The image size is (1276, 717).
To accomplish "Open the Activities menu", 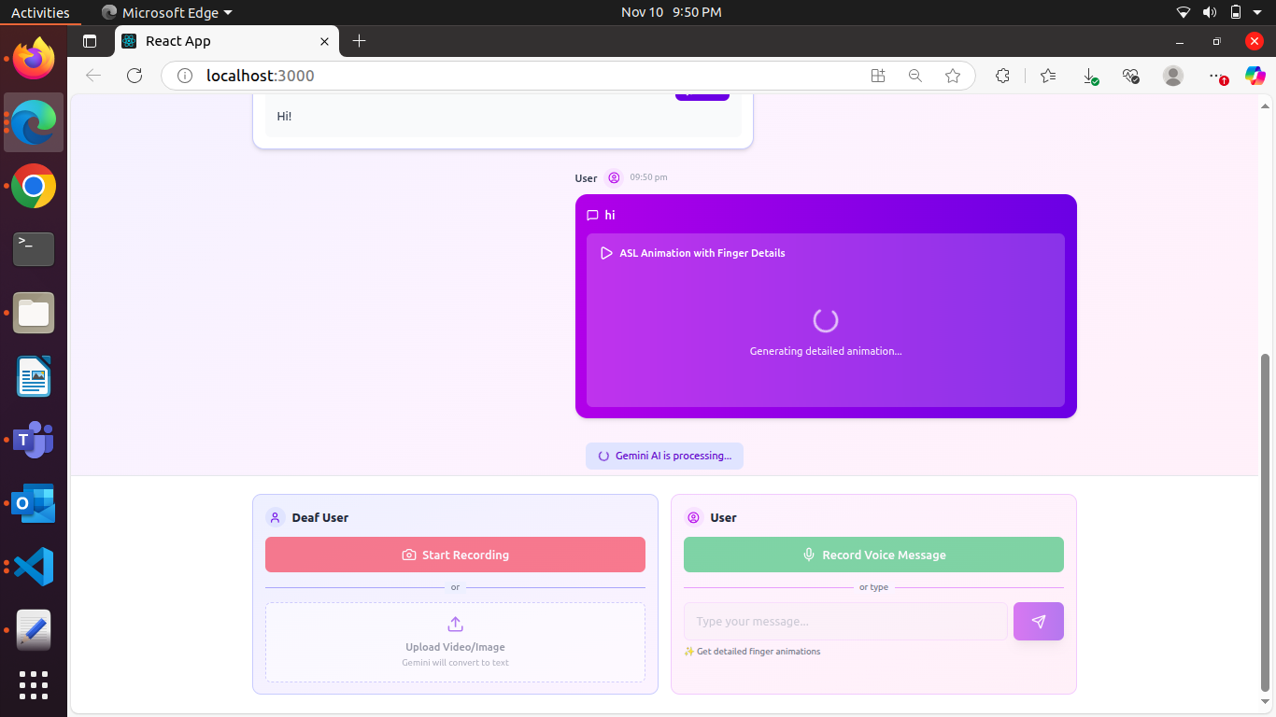I will 39,12.
